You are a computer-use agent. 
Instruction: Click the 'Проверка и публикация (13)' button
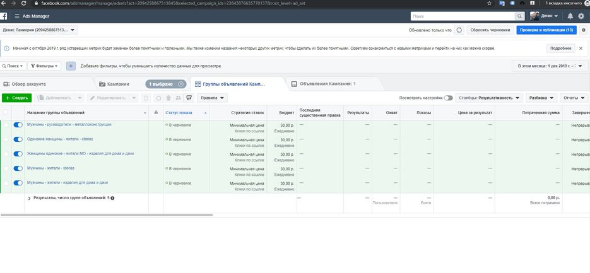[546, 30]
